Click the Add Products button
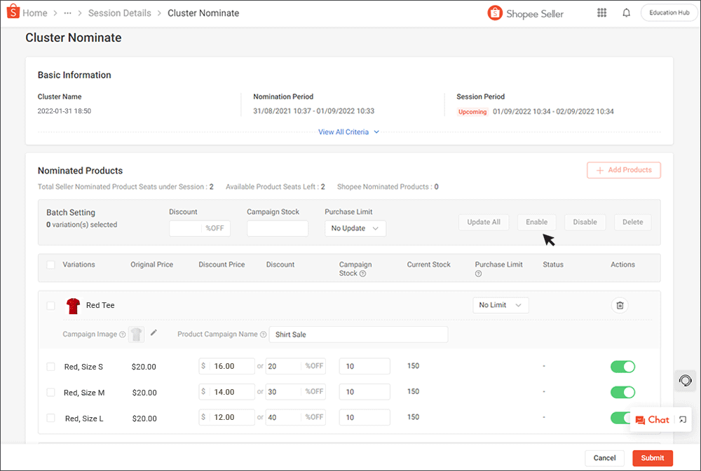Screen dimensions: 701x471 click(623, 170)
